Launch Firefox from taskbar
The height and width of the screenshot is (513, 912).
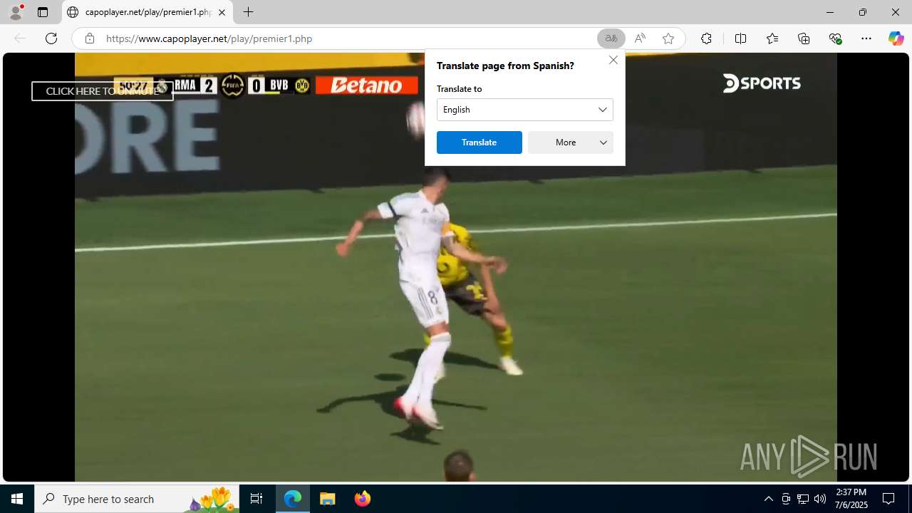coord(363,499)
